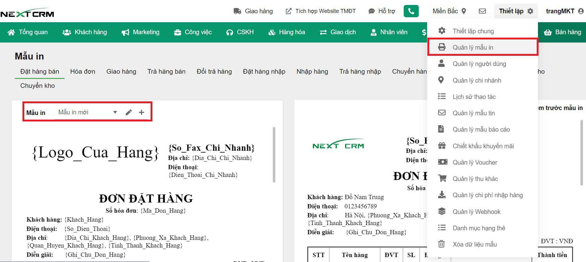Open Tích hợp Website TMĐT link
This screenshot has width=586, height=262.
coord(321,11)
